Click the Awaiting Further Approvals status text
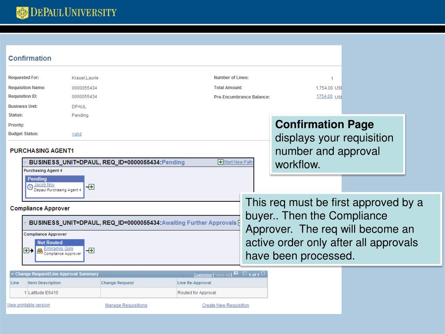Viewport: 445px width, 334px height. [x=199, y=223]
